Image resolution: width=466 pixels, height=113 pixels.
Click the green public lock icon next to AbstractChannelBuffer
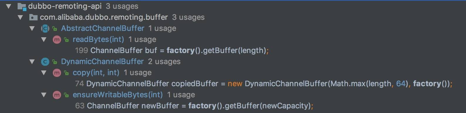coord(55,29)
